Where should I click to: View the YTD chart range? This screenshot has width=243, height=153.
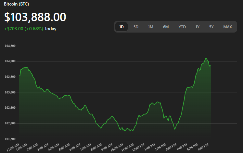click(182, 27)
